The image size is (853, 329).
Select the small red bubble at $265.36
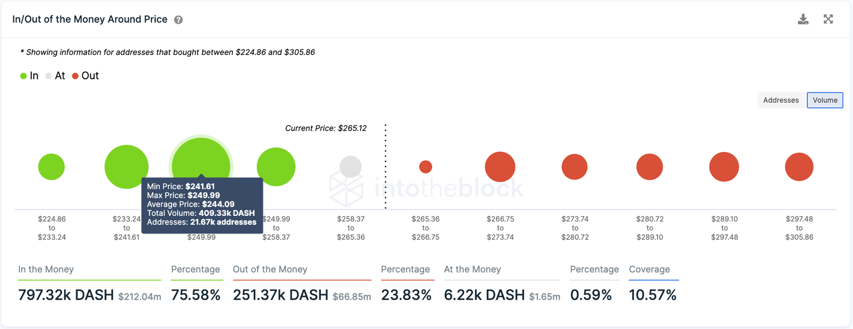425,166
